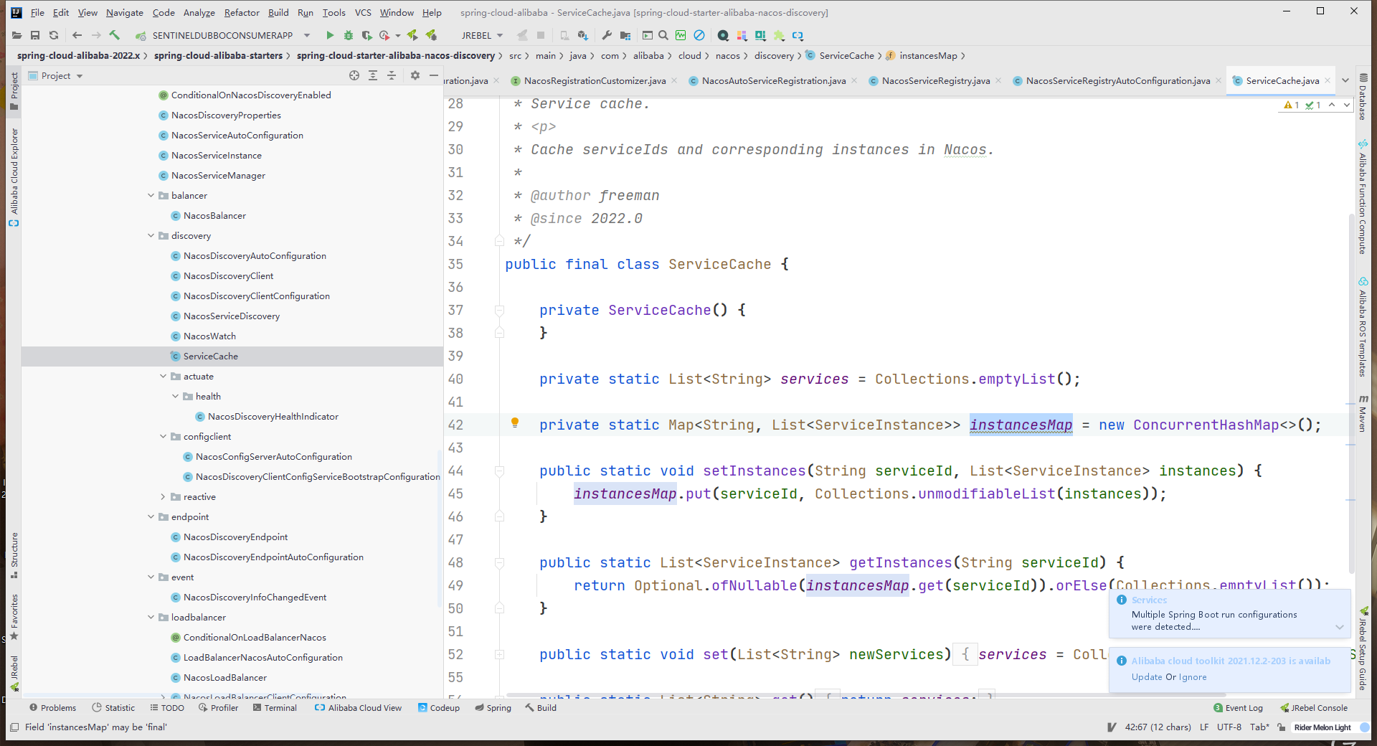
Task: Open the settings wrench toolbar icon
Action: (x=607, y=35)
